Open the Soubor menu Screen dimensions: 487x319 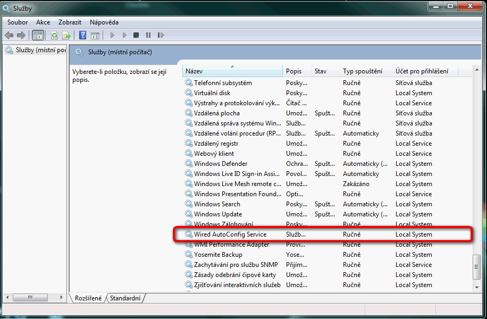18,22
